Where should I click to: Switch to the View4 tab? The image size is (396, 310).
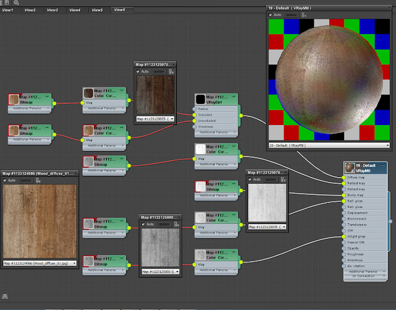tap(75, 11)
